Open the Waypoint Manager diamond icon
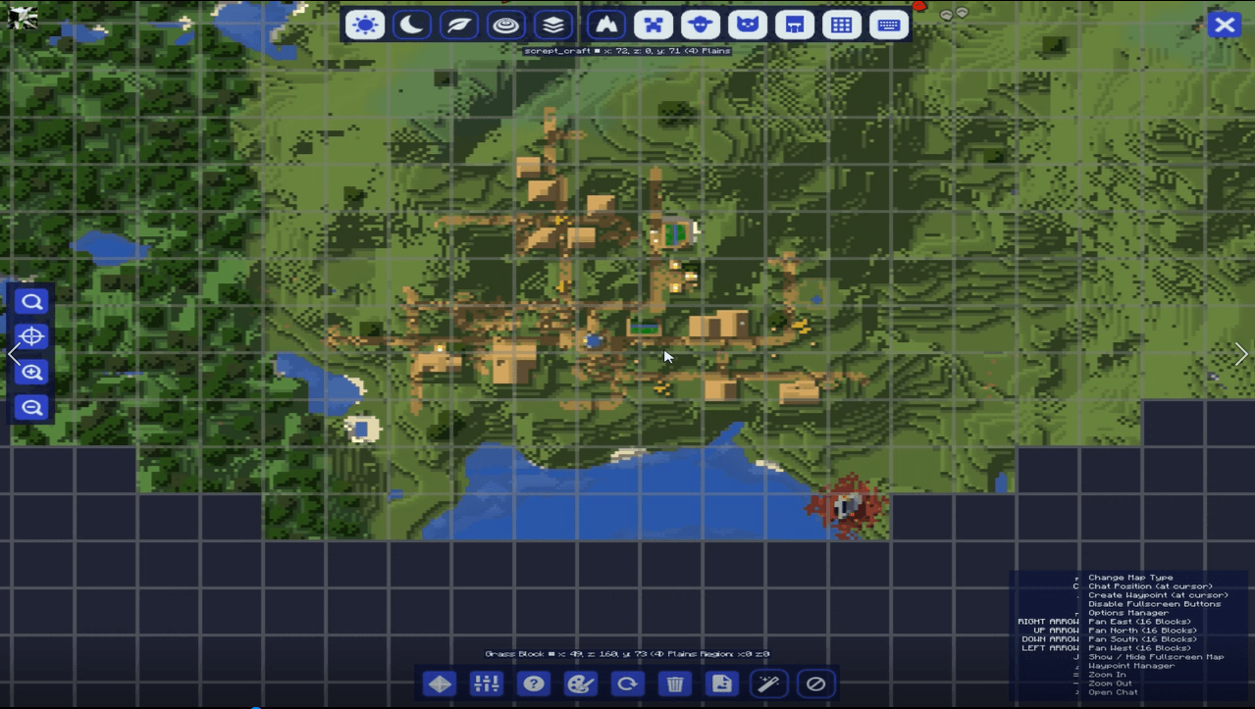Viewport: 1255px width, 709px height. point(439,684)
